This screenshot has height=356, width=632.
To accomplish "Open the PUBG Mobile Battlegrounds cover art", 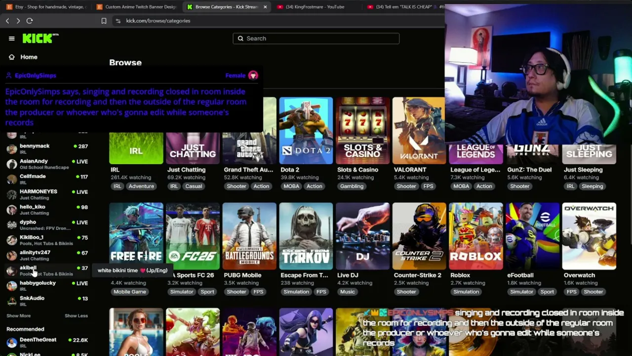I will (x=249, y=236).
